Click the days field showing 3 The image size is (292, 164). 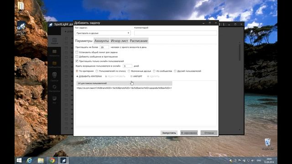pos(127,66)
